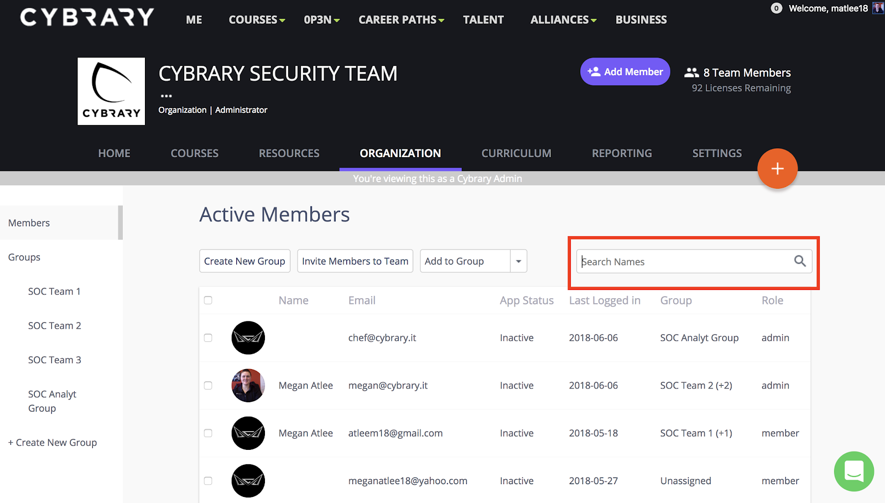Switch to the team Courses tab
This screenshot has height=503, width=885.
point(195,153)
